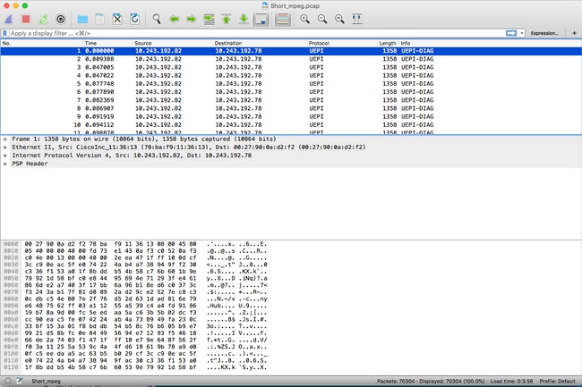Expand Internet Protocol Version 4 row
This screenshot has width=582, height=387.
[5, 156]
